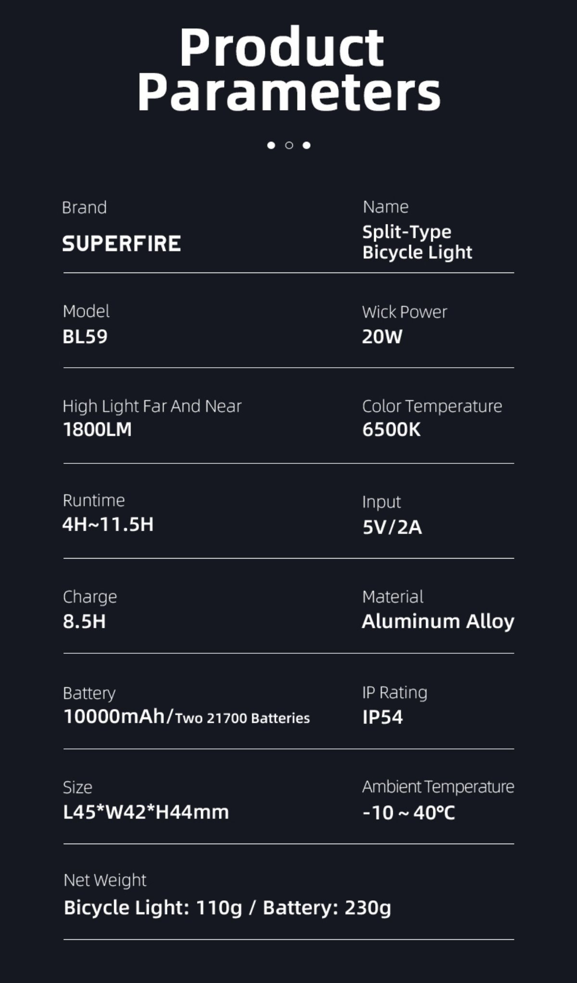Select the L45*W42*H44mm size value
The image size is (577, 983).
(x=146, y=812)
